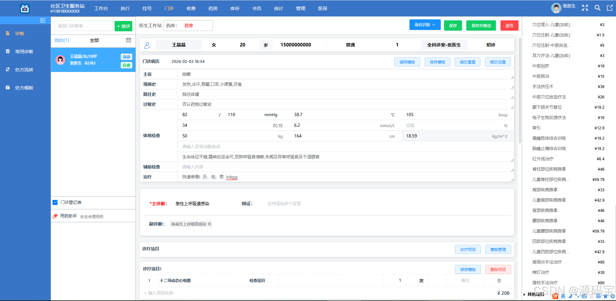This screenshot has width=616, height=301.
Task: Remove 病毒性上呼吸道感染 secondary diagnosis tag
Action: (209, 224)
